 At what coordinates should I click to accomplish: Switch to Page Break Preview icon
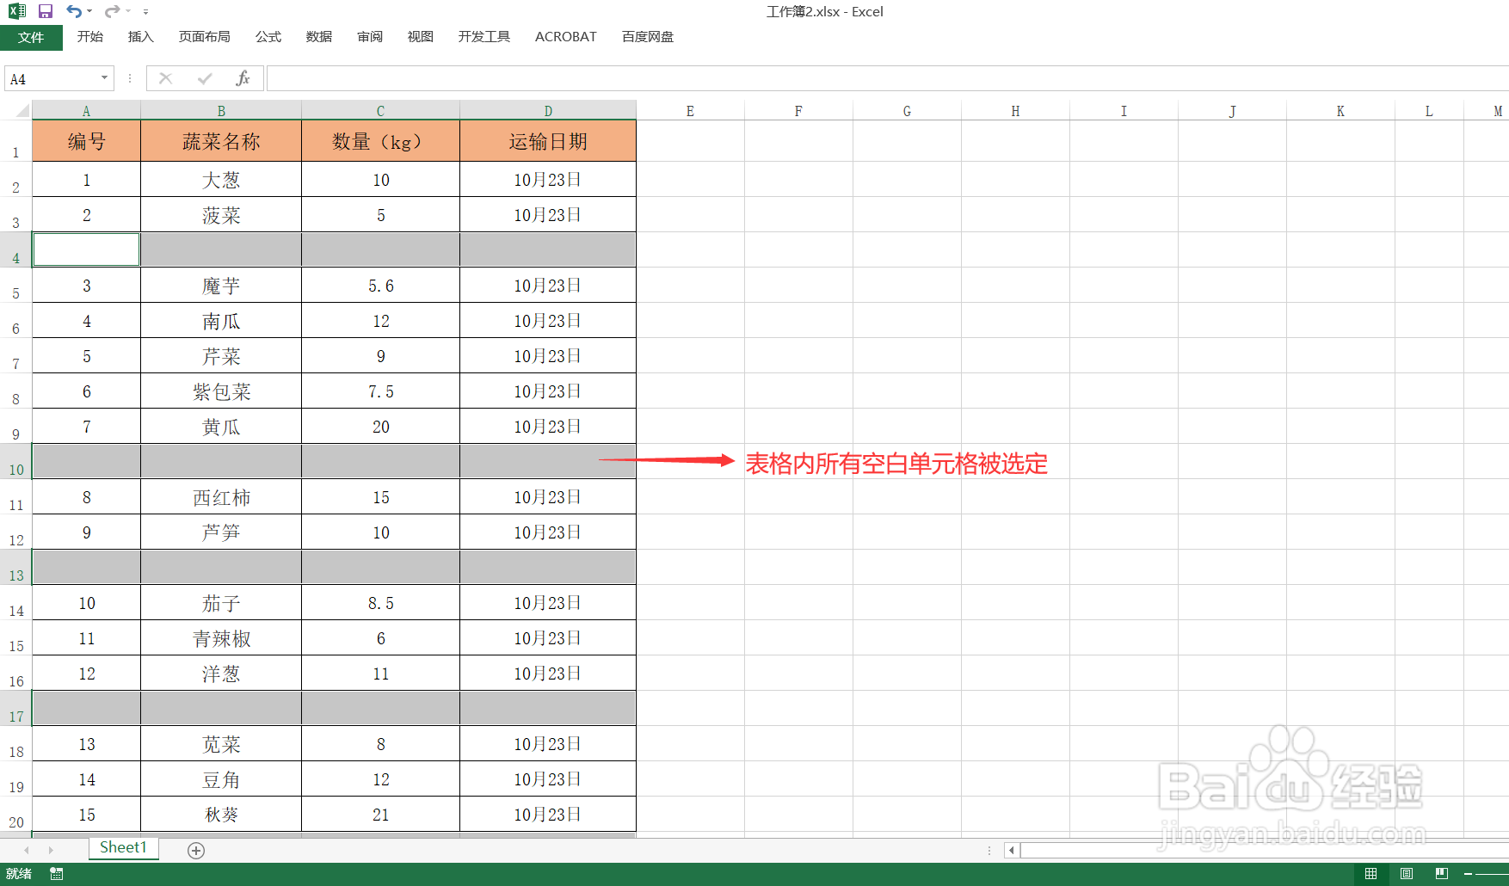tap(1442, 874)
